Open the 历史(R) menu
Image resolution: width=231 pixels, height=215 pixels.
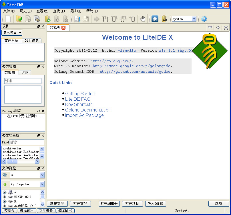tap(26, 11)
